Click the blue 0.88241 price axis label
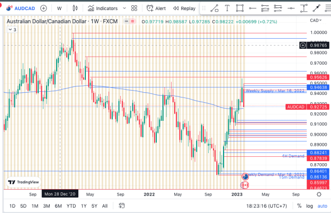 pos(318,153)
